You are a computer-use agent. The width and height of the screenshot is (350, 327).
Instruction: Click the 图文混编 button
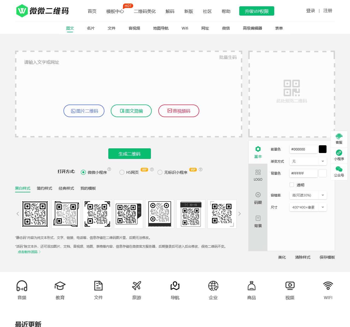pyautogui.click(x=131, y=111)
